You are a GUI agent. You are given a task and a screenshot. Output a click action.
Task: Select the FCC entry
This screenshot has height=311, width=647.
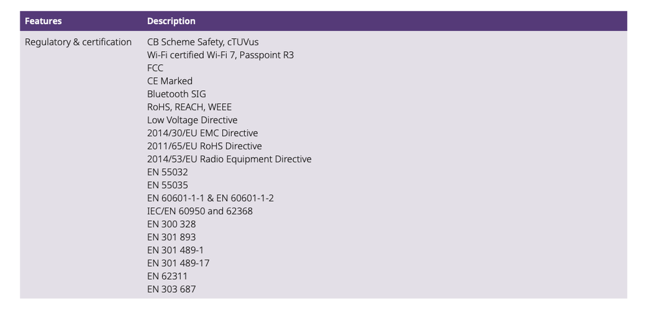pyautogui.click(x=155, y=68)
